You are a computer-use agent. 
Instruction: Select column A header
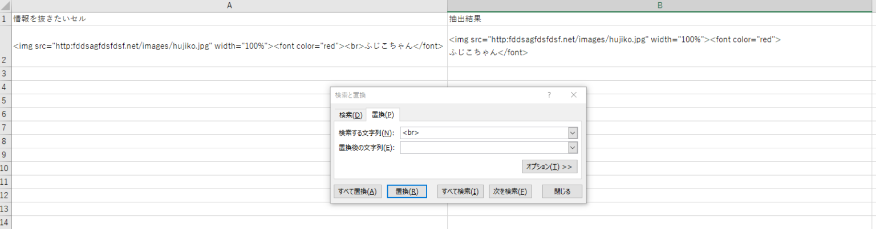pyautogui.click(x=230, y=6)
